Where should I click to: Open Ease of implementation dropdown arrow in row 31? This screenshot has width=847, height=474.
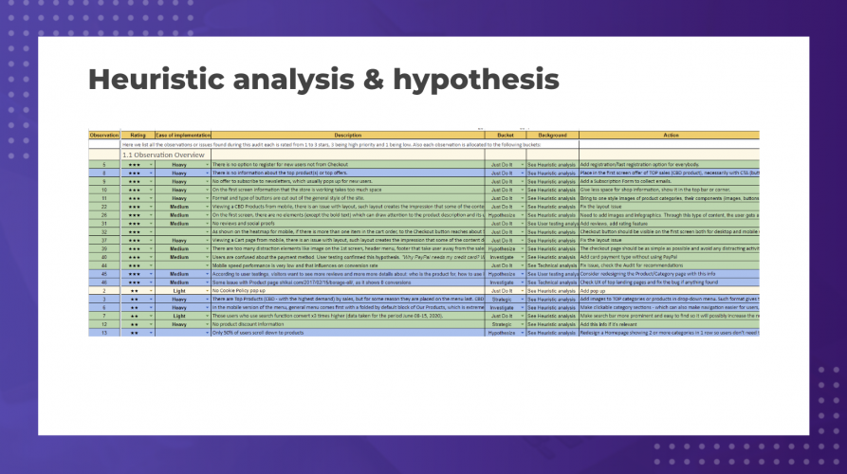coord(207,224)
